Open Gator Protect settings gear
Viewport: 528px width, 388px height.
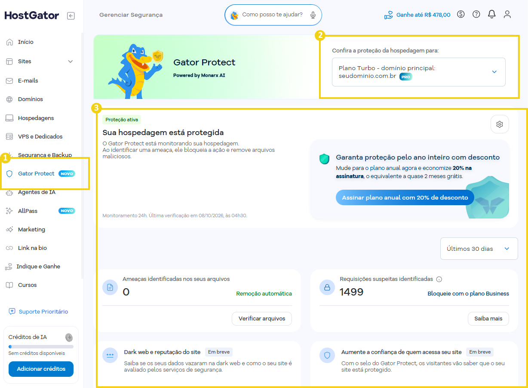click(x=500, y=124)
